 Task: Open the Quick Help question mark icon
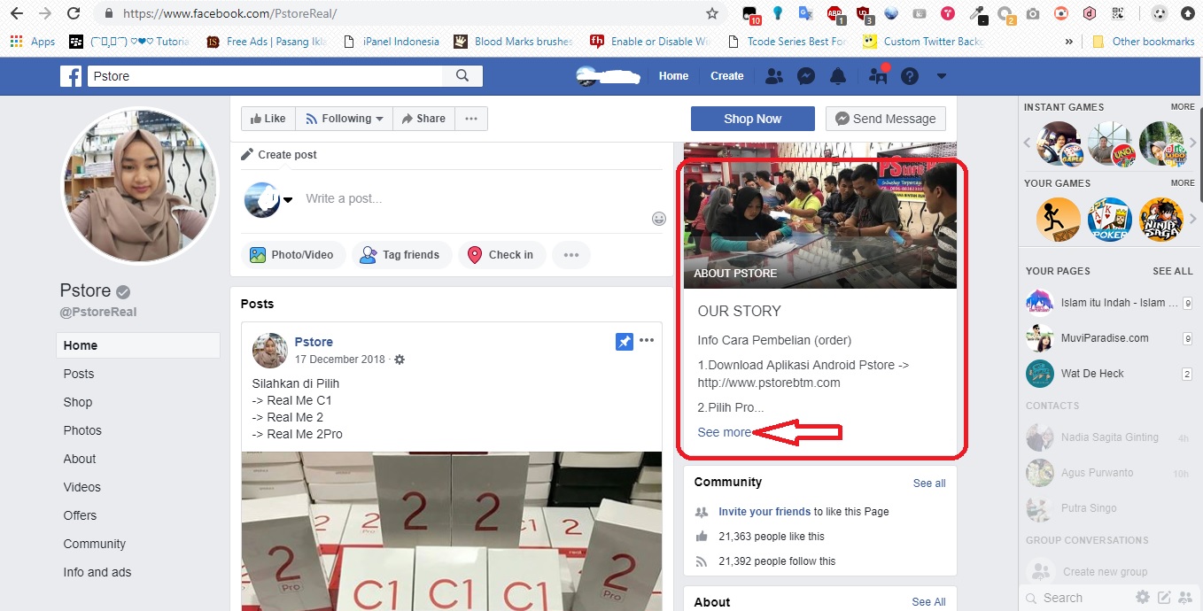[910, 76]
